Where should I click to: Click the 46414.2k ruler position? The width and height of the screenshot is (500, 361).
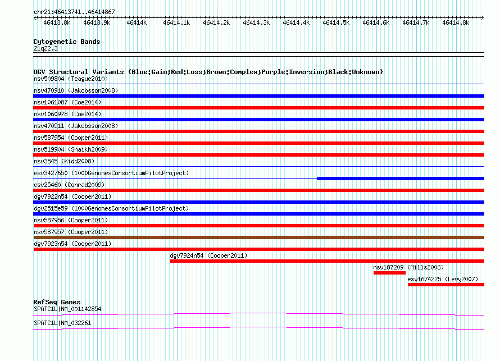(x=216, y=22)
